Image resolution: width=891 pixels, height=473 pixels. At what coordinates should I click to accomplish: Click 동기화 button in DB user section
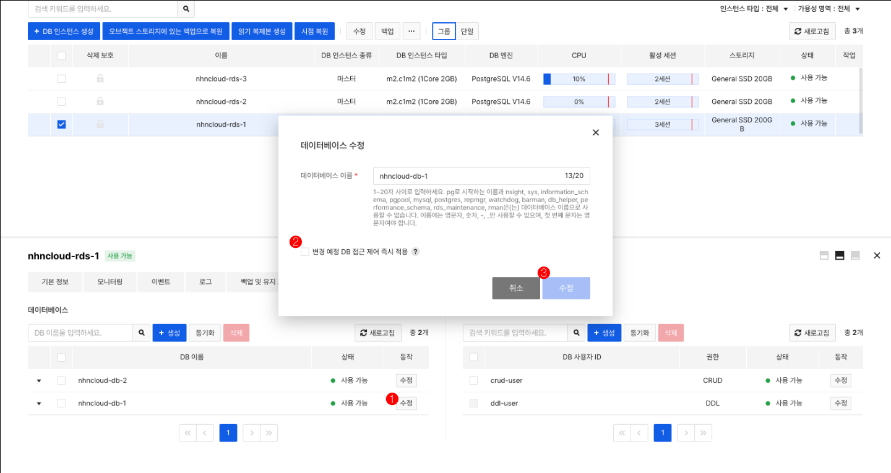pyautogui.click(x=640, y=333)
